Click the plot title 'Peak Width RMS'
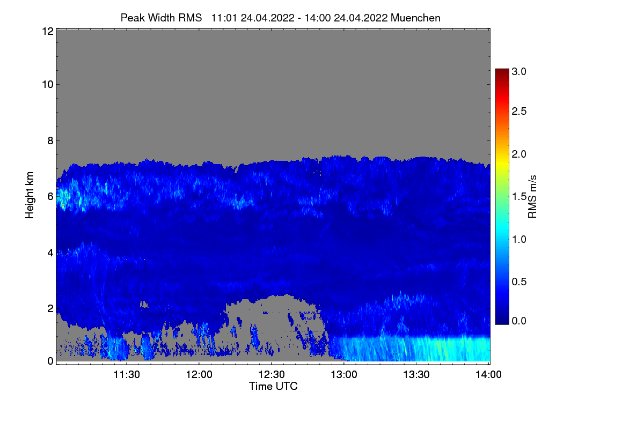Image resolution: width=644 pixels, height=429 pixels. [x=161, y=18]
